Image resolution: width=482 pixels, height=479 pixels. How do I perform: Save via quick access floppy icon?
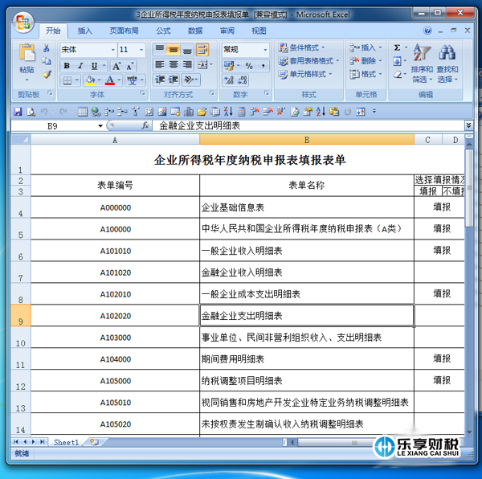tap(18, 112)
